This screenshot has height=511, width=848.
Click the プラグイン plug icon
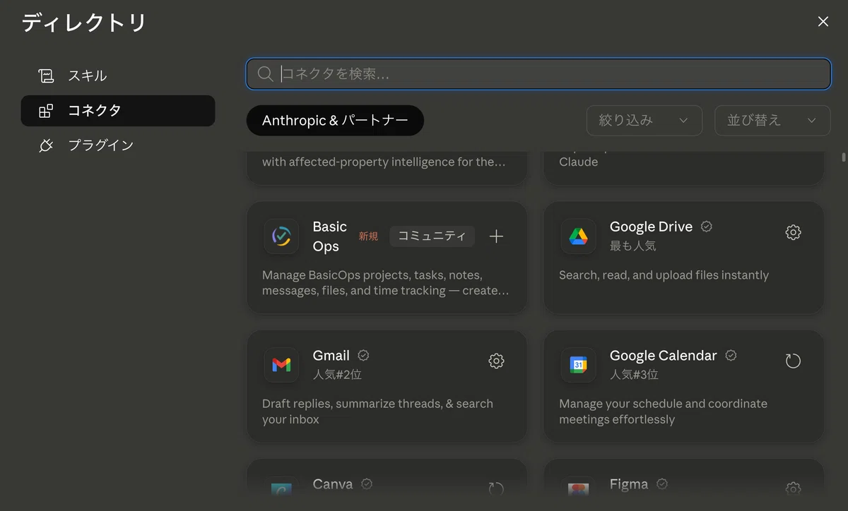coord(46,145)
